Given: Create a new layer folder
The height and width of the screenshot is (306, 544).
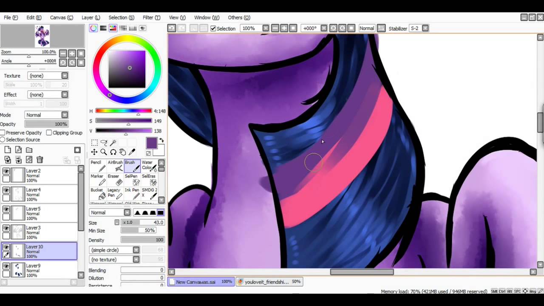Looking at the screenshot, I should pyautogui.click(x=29, y=150).
